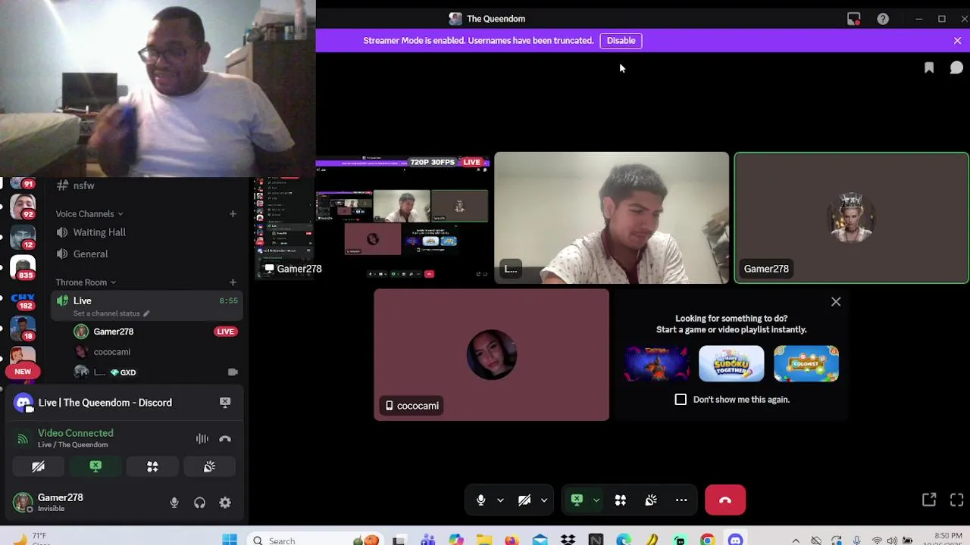This screenshot has width=970, height=545.
Task: Collapse the Throne Room category
Action: pyautogui.click(x=86, y=282)
